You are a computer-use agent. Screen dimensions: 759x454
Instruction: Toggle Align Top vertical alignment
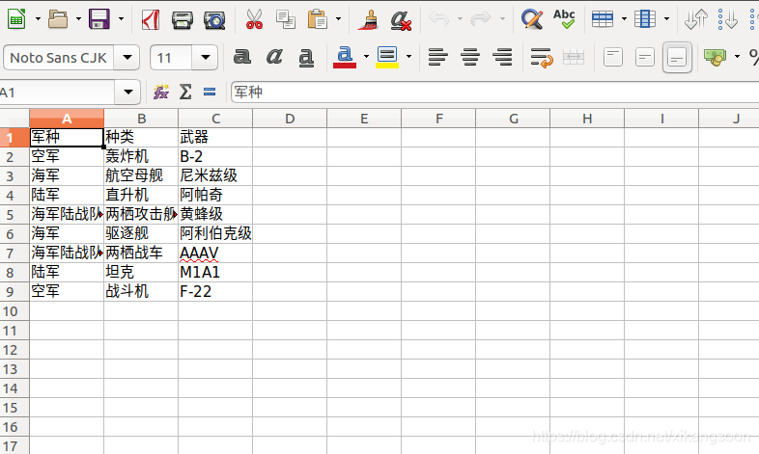coord(613,58)
